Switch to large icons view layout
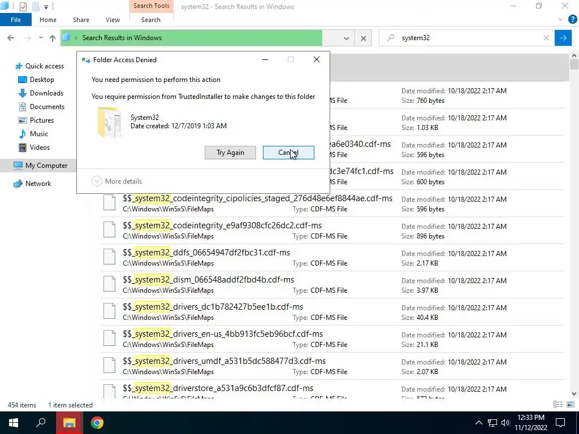The image size is (579, 434). click(x=571, y=405)
